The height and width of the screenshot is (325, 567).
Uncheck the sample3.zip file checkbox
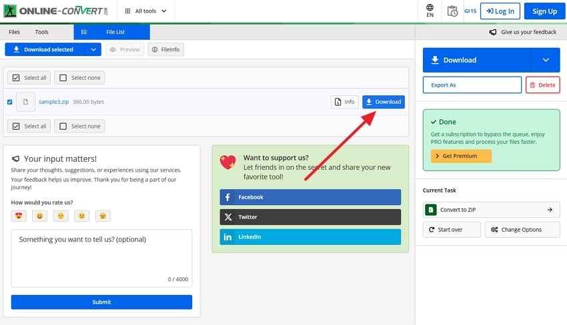10,102
